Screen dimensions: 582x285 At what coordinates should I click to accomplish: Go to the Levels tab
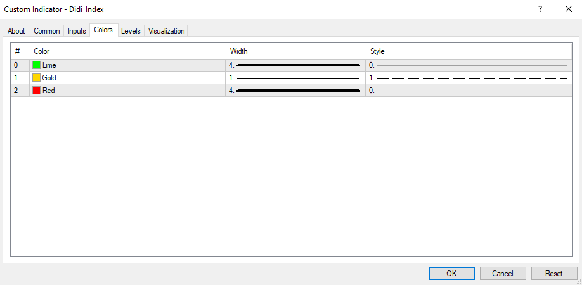tap(131, 31)
